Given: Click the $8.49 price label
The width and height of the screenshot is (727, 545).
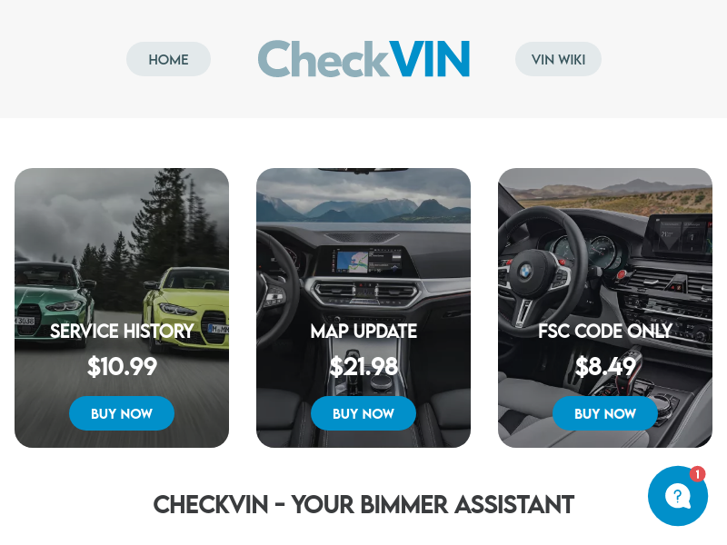Looking at the screenshot, I should (x=605, y=366).
